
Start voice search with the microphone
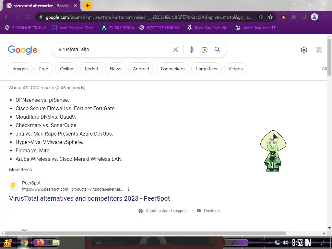[191, 50]
